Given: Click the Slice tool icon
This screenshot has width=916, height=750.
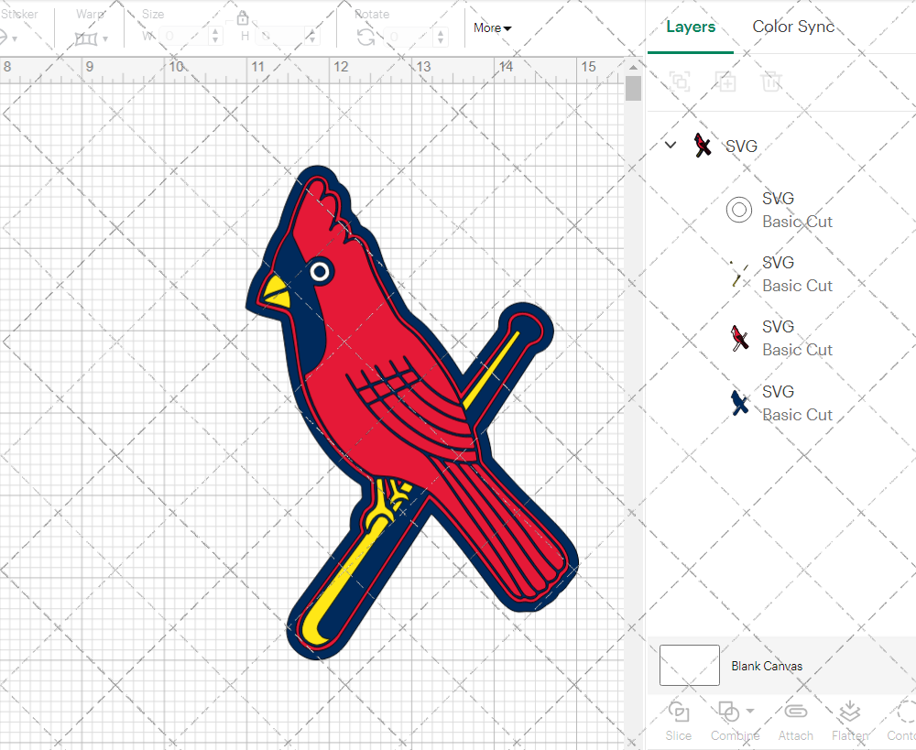Looking at the screenshot, I should (x=679, y=712).
